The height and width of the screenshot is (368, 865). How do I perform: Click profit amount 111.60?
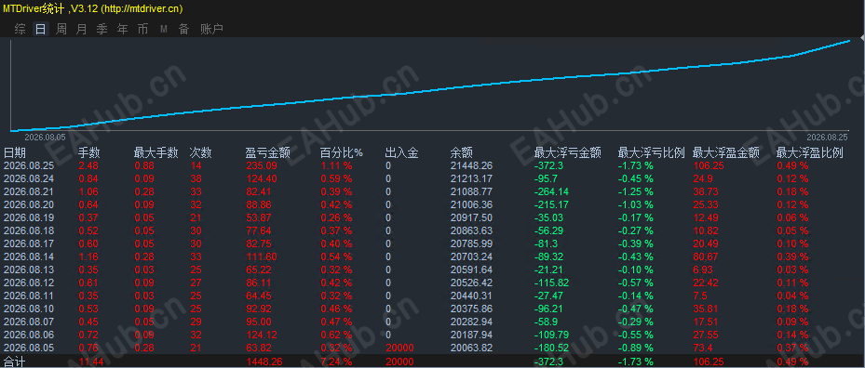[261, 256]
